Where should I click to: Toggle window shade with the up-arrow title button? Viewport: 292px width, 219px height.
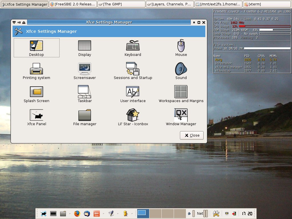(x=24, y=22)
